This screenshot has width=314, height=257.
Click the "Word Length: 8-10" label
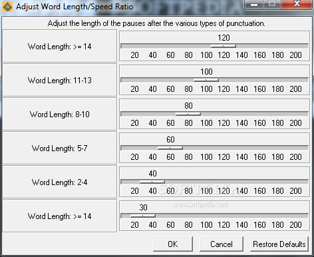(x=60, y=115)
